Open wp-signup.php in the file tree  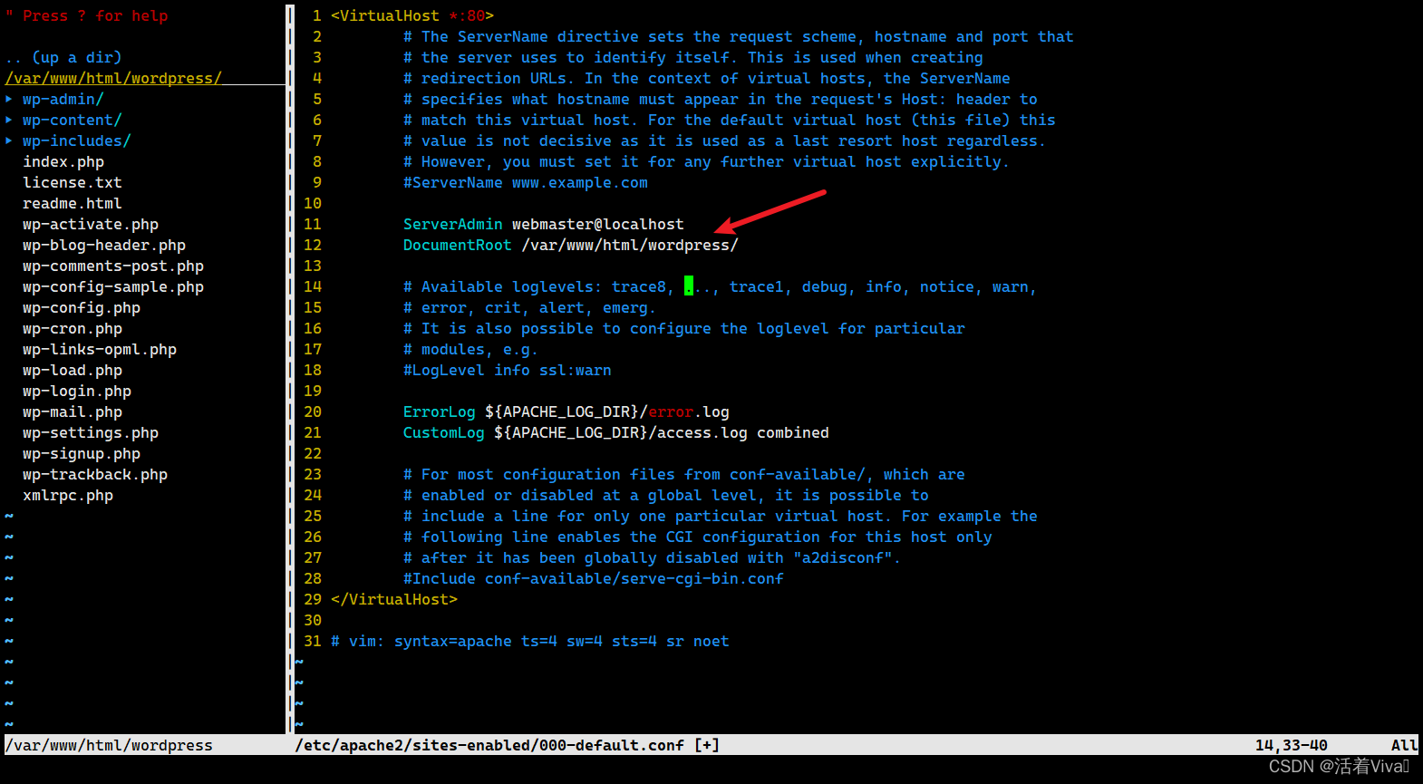(82, 453)
